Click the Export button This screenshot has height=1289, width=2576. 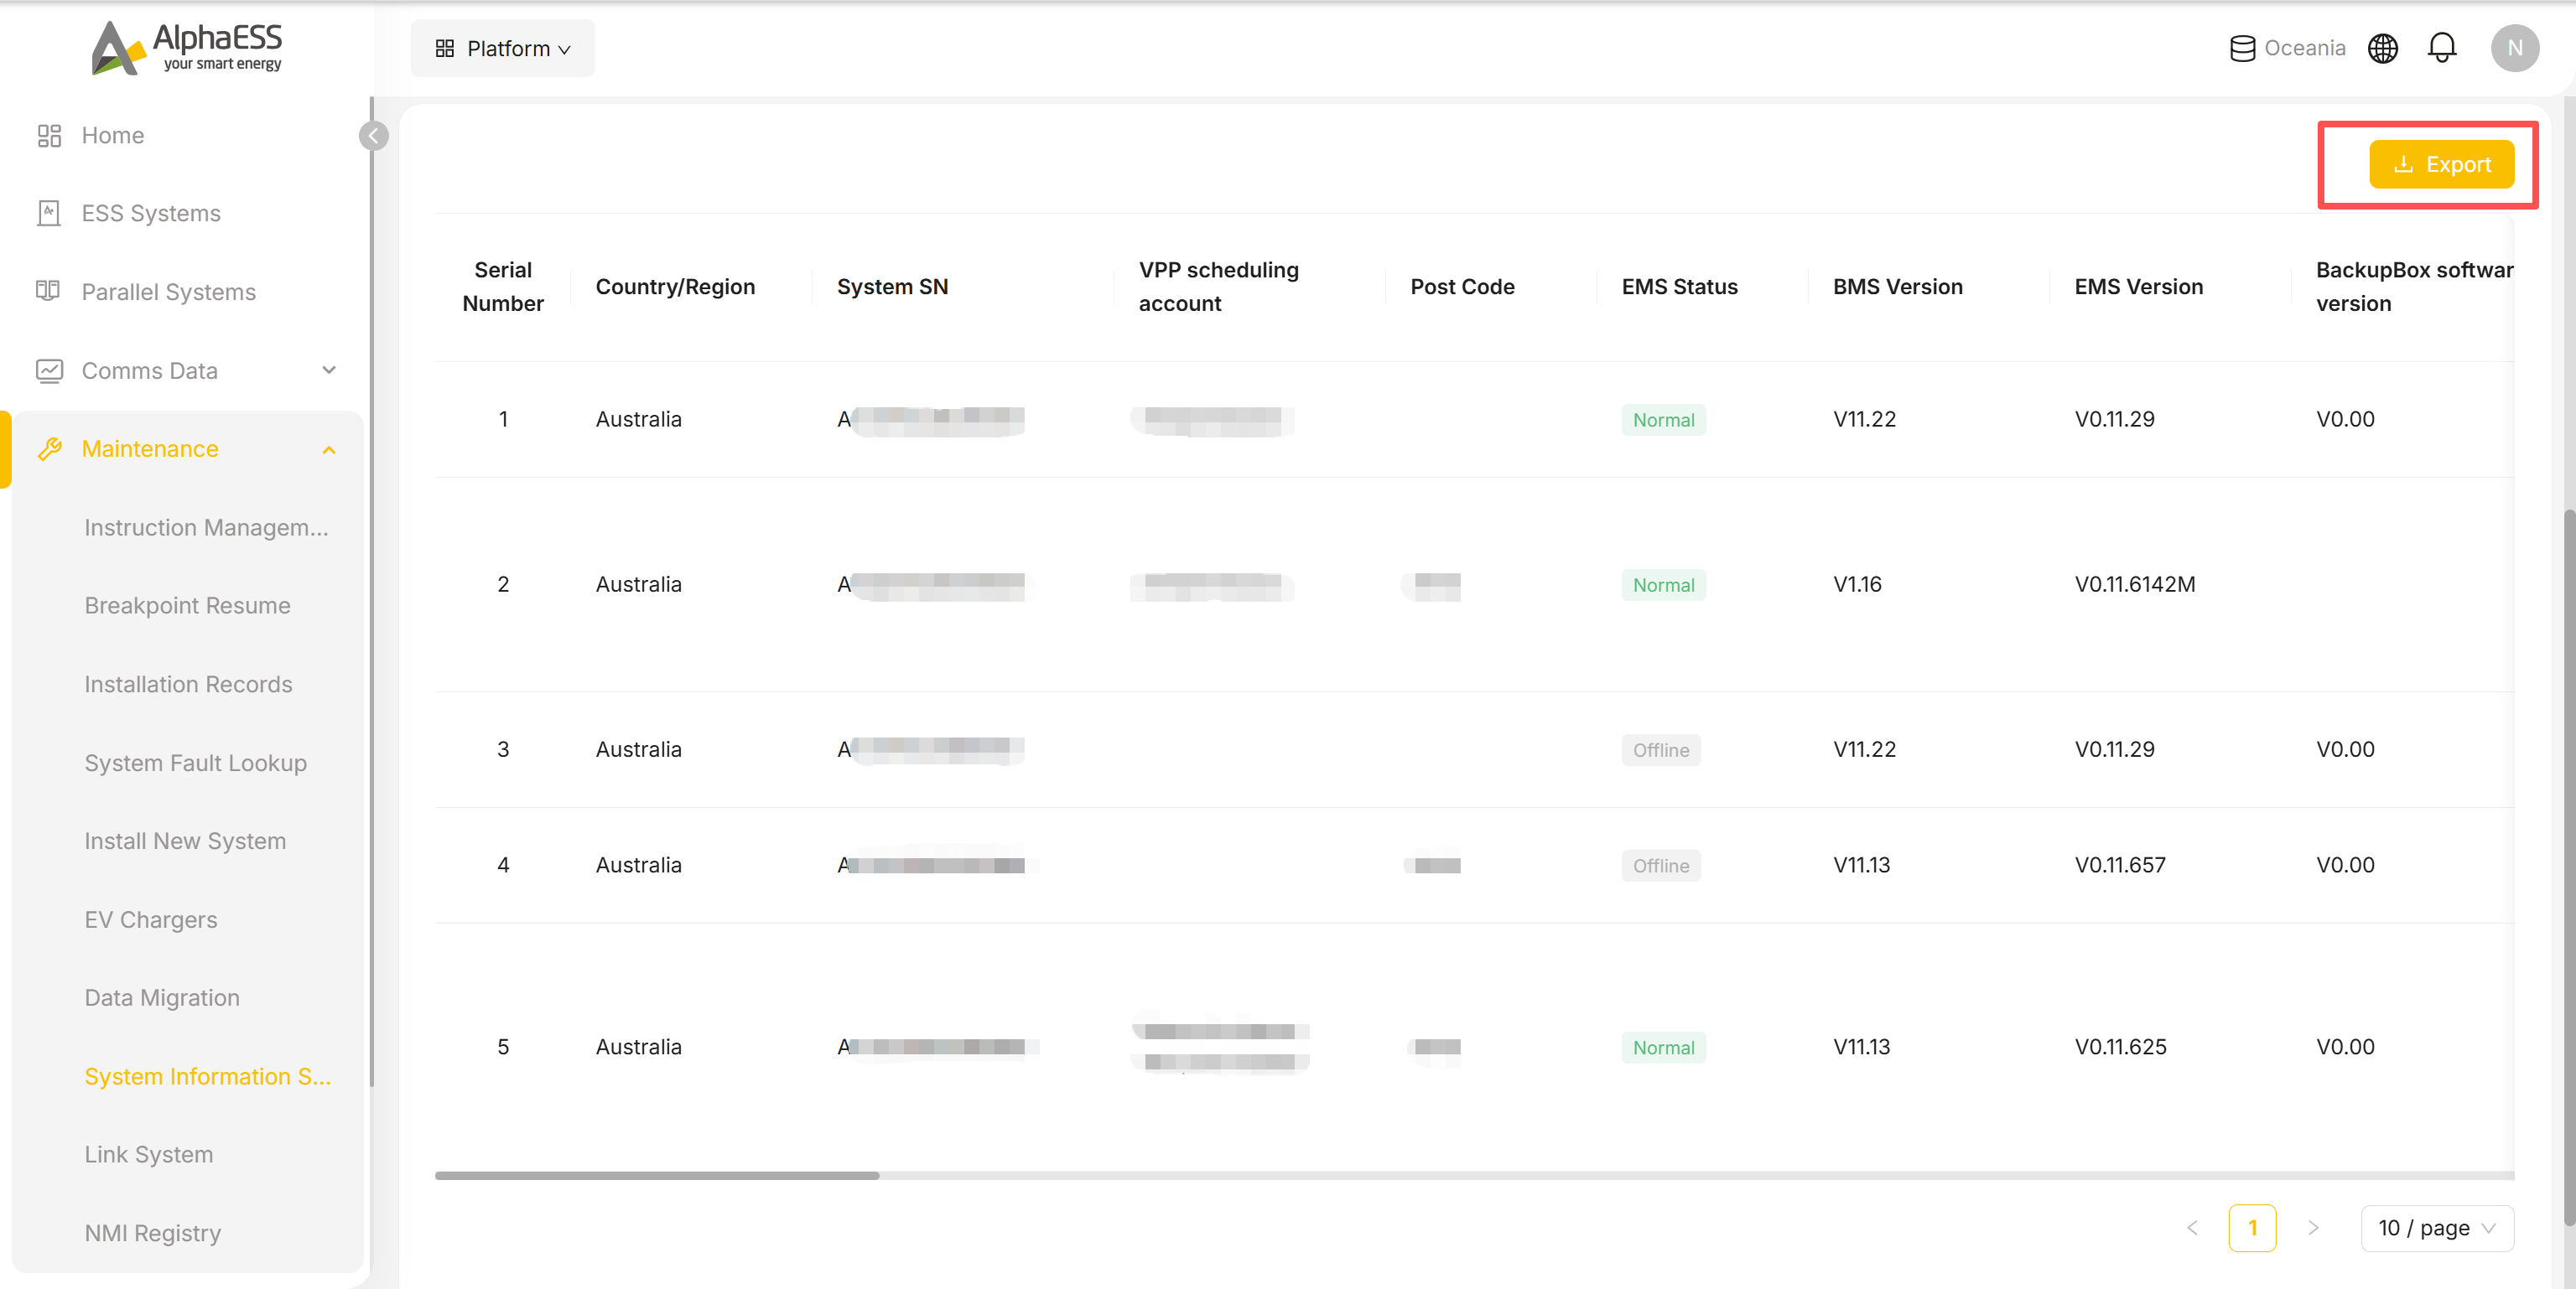tap(2441, 164)
